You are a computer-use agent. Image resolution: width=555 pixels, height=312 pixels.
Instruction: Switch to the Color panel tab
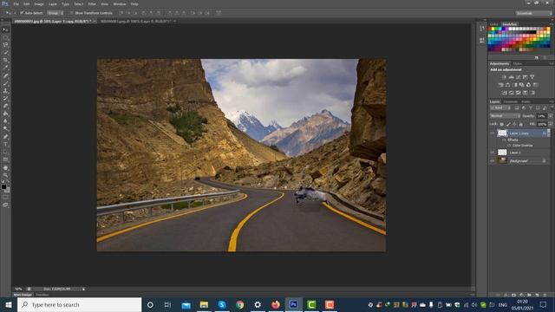(x=493, y=24)
